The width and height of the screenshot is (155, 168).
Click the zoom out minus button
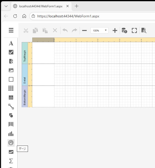click(x=84, y=30)
